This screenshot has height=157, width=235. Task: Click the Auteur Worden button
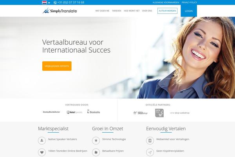pos(167,11)
